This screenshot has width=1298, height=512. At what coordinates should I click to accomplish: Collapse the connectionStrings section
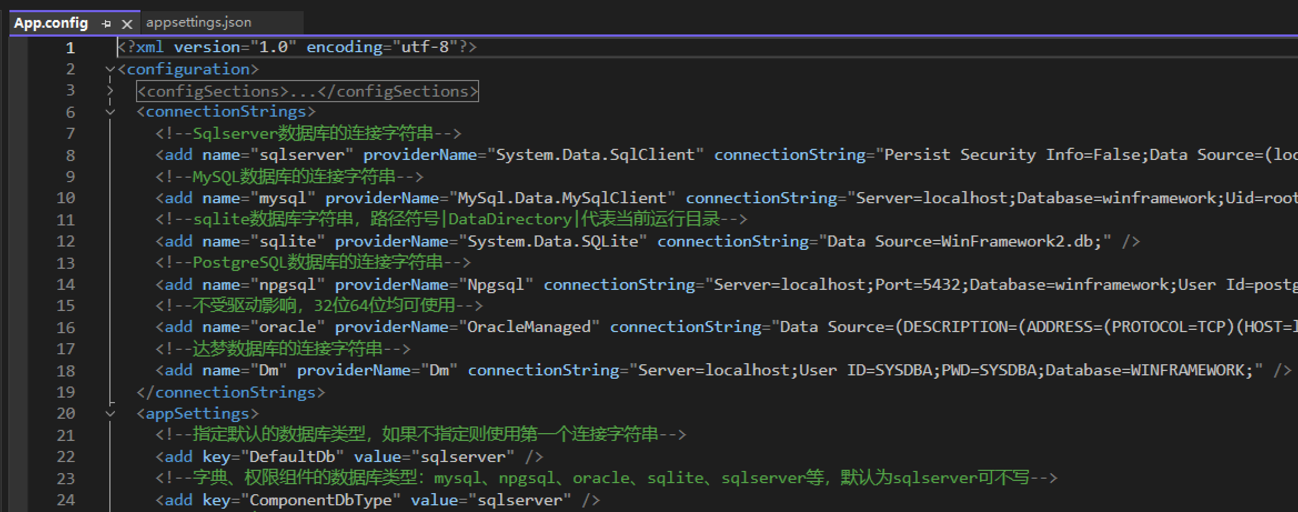pos(110,112)
